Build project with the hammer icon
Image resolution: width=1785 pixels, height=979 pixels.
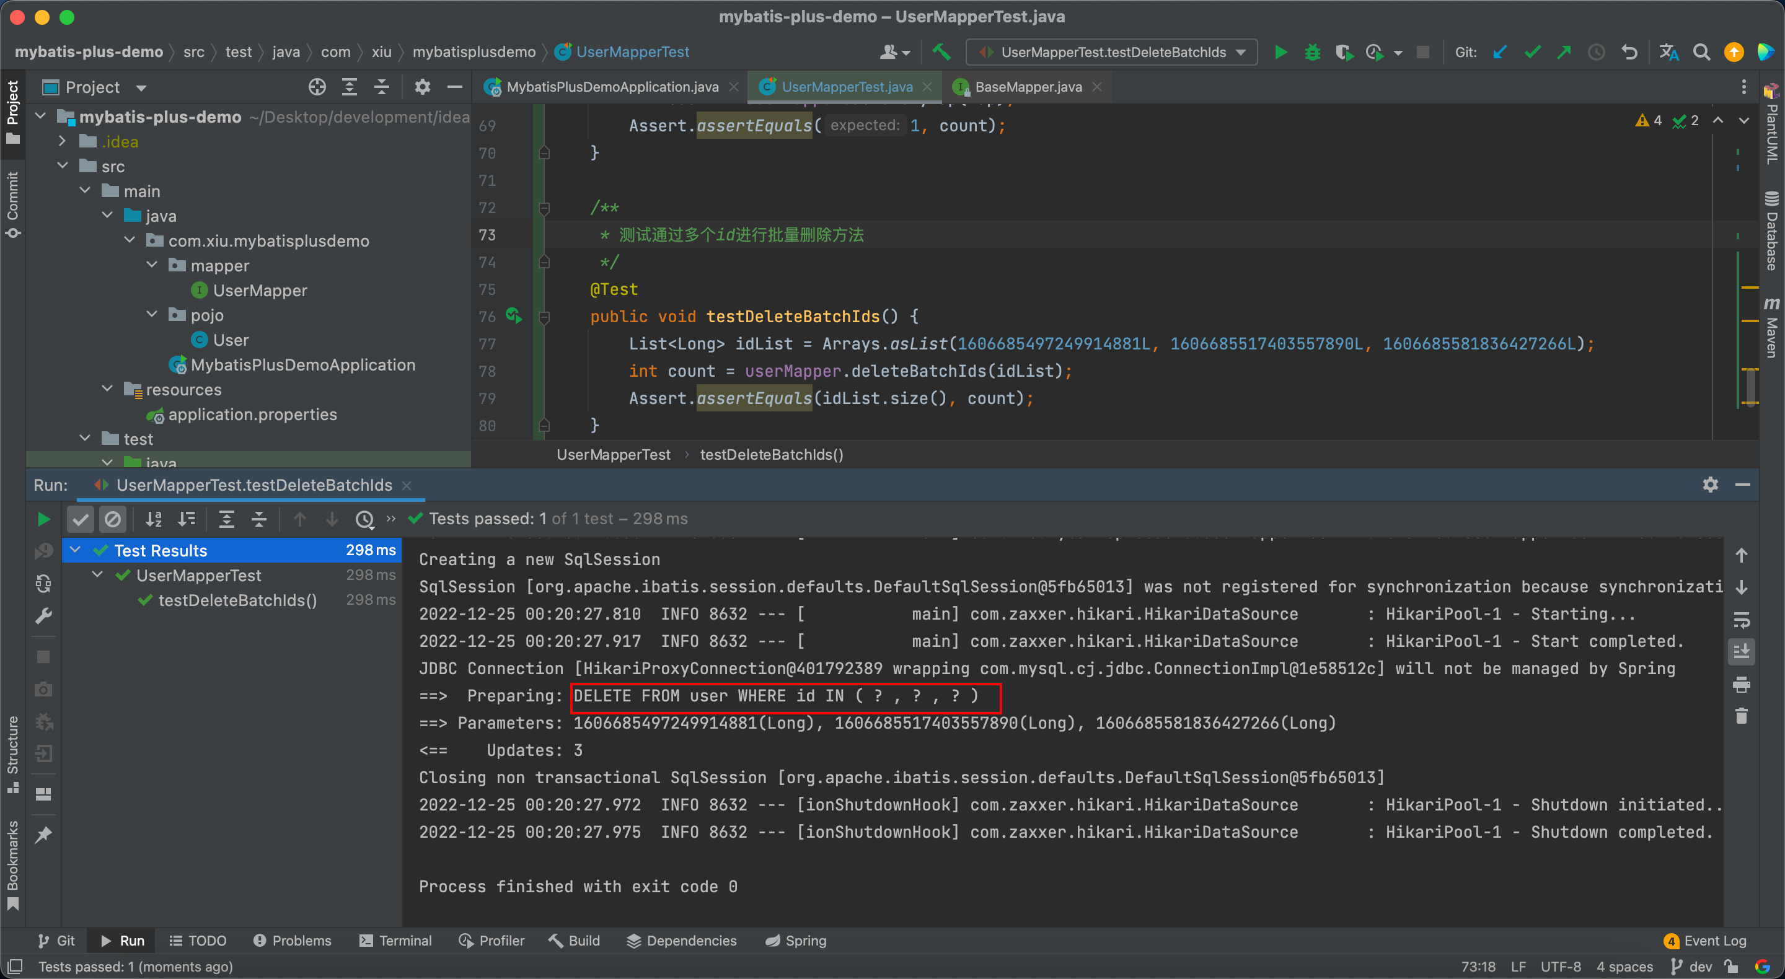941,52
